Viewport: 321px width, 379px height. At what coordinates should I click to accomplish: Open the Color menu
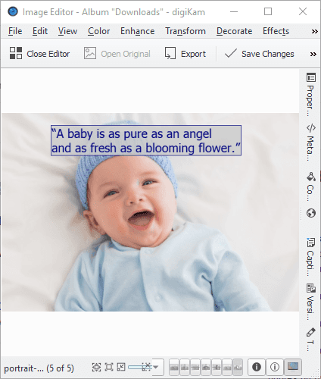(98, 31)
